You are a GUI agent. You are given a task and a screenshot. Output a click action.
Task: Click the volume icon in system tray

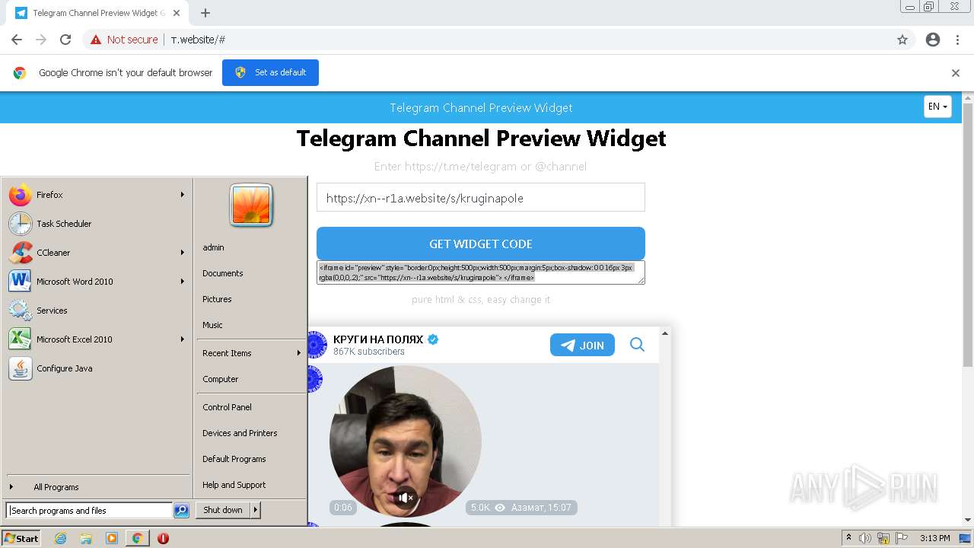(x=865, y=538)
